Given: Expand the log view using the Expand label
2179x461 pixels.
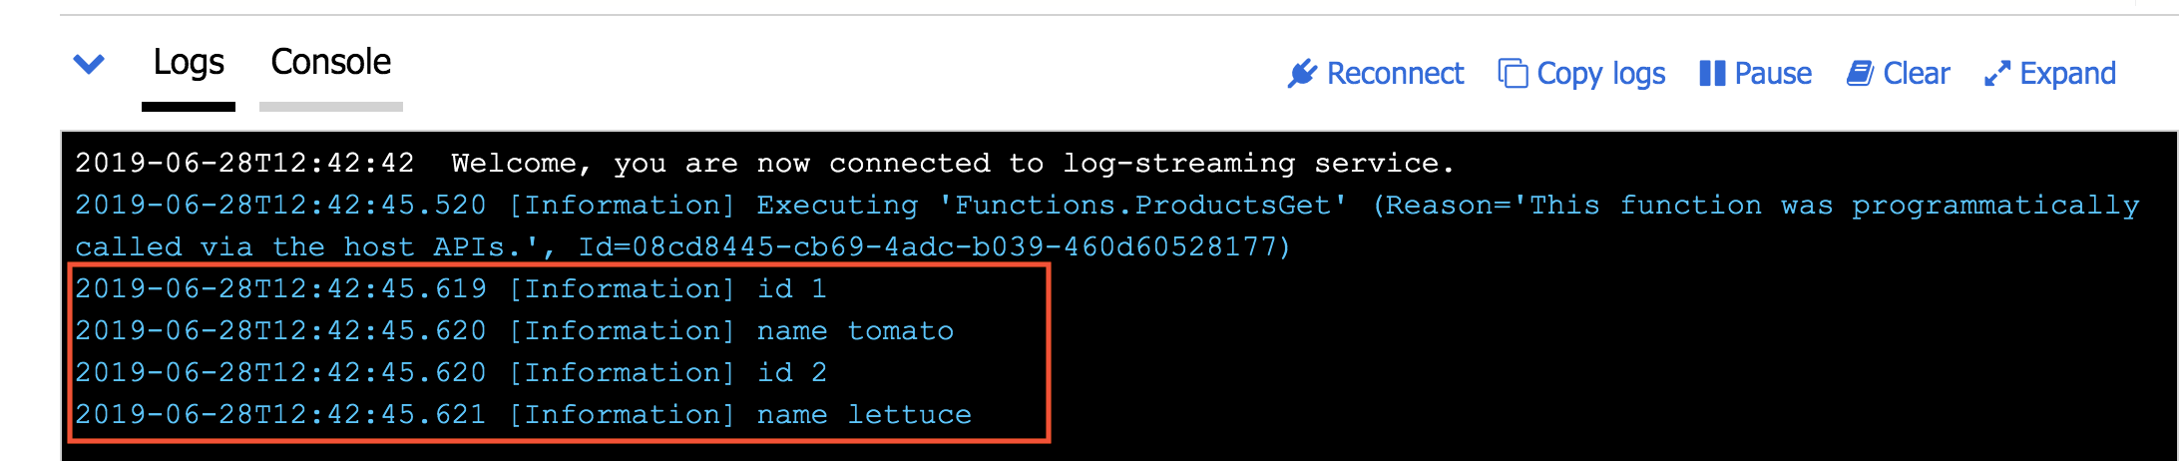Looking at the screenshot, I should [2067, 74].
